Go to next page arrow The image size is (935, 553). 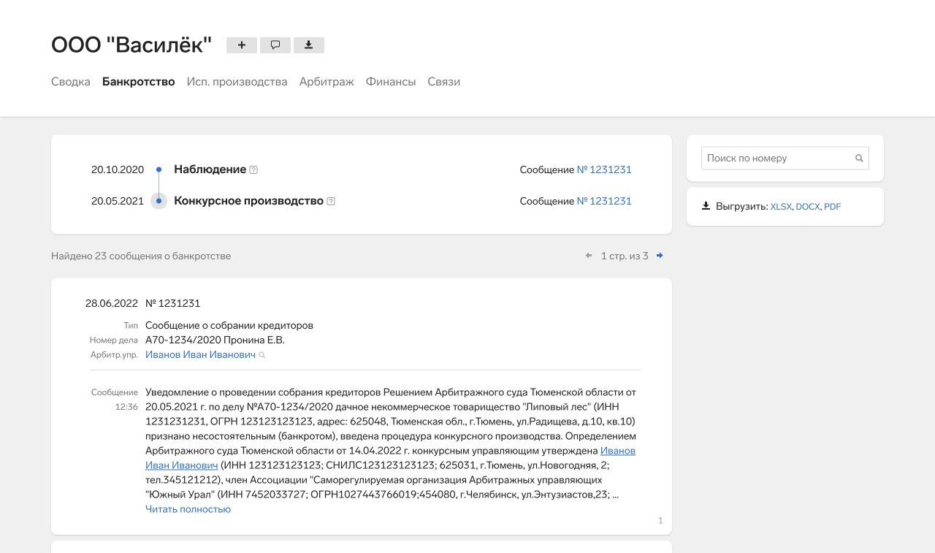660,256
